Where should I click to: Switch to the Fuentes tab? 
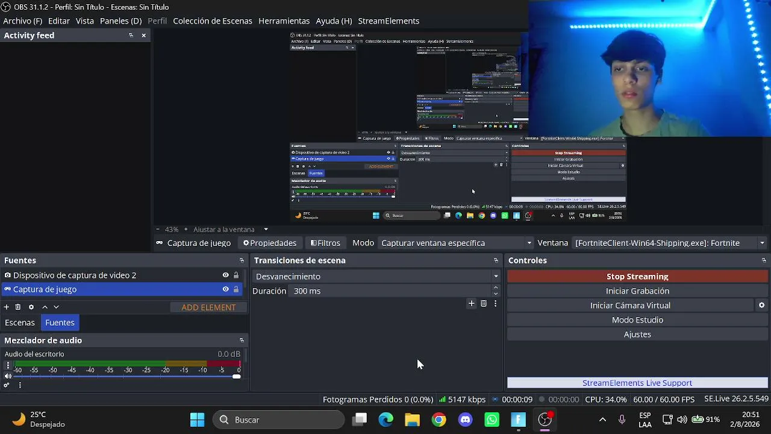pyautogui.click(x=60, y=322)
